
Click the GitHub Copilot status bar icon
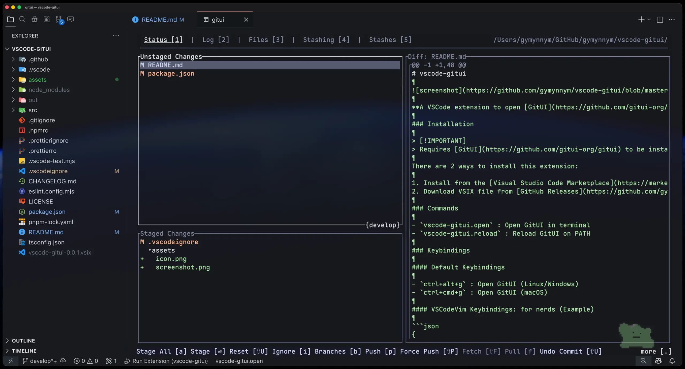coord(658,361)
